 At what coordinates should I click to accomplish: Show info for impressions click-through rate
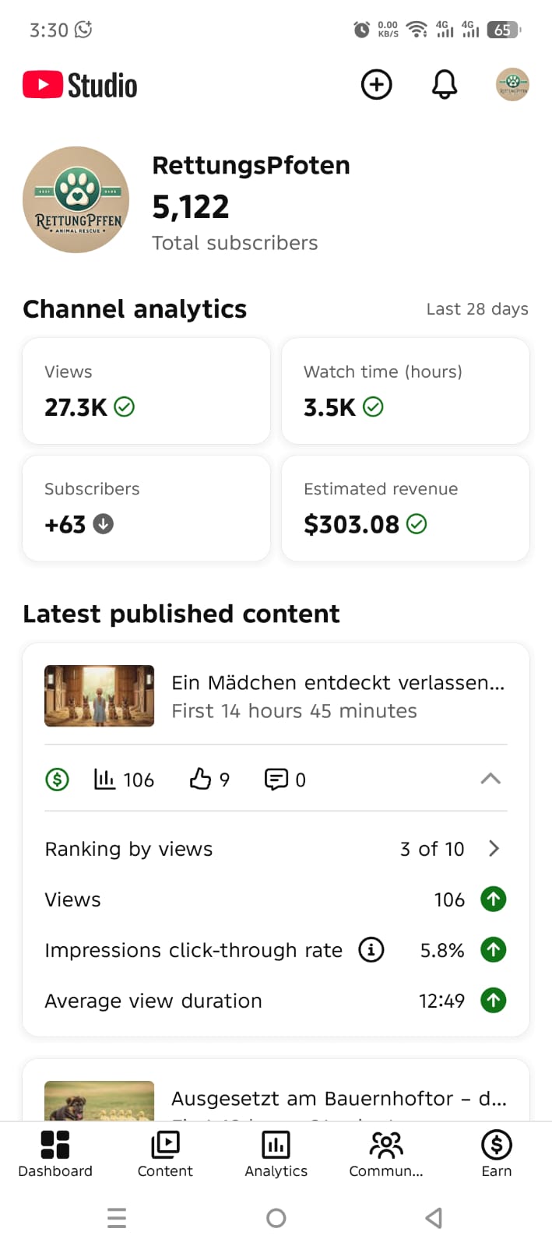tap(371, 950)
